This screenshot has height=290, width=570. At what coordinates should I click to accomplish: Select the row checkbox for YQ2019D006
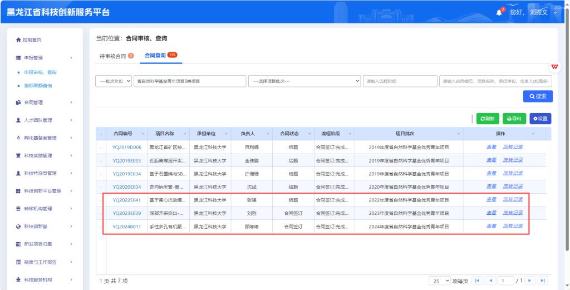[101, 148]
